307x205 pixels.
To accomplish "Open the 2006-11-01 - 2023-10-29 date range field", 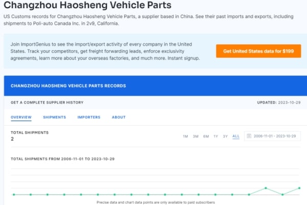I will pos(272,136).
